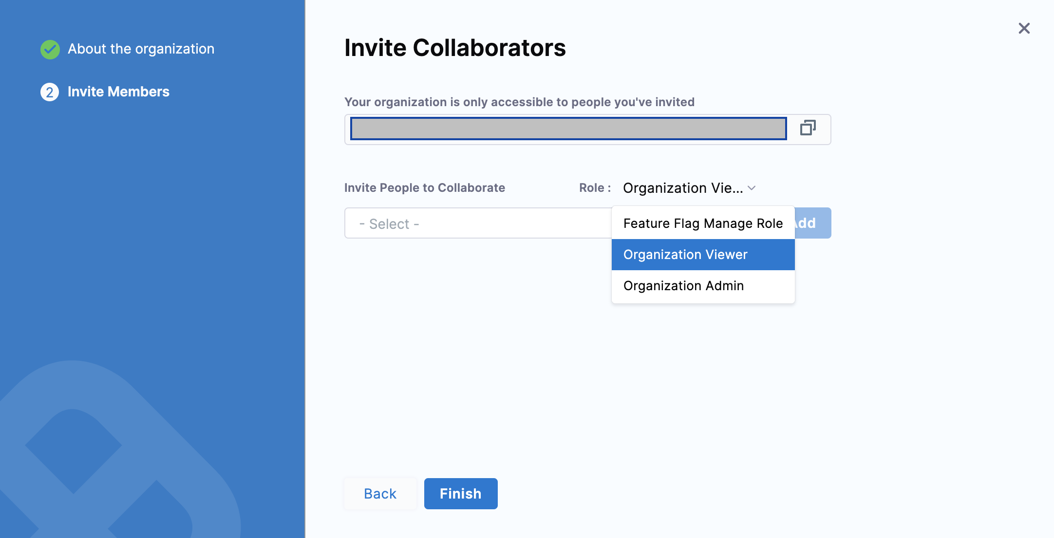Go back using the Back button
This screenshot has height=538, width=1054.
(x=380, y=494)
